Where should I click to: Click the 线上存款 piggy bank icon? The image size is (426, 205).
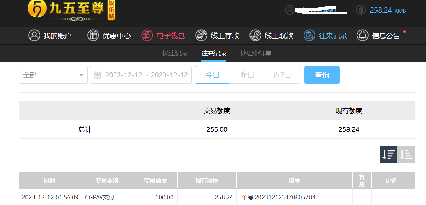(x=201, y=35)
